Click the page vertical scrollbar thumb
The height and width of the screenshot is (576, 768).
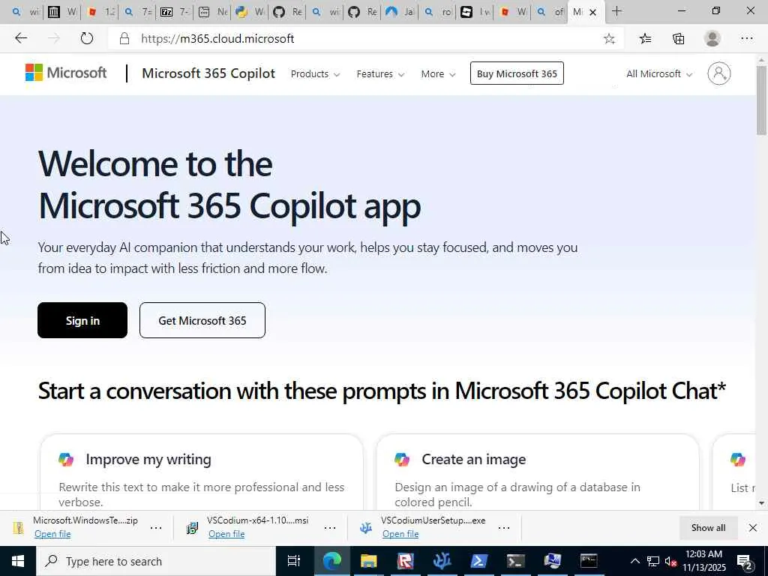[x=761, y=100]
